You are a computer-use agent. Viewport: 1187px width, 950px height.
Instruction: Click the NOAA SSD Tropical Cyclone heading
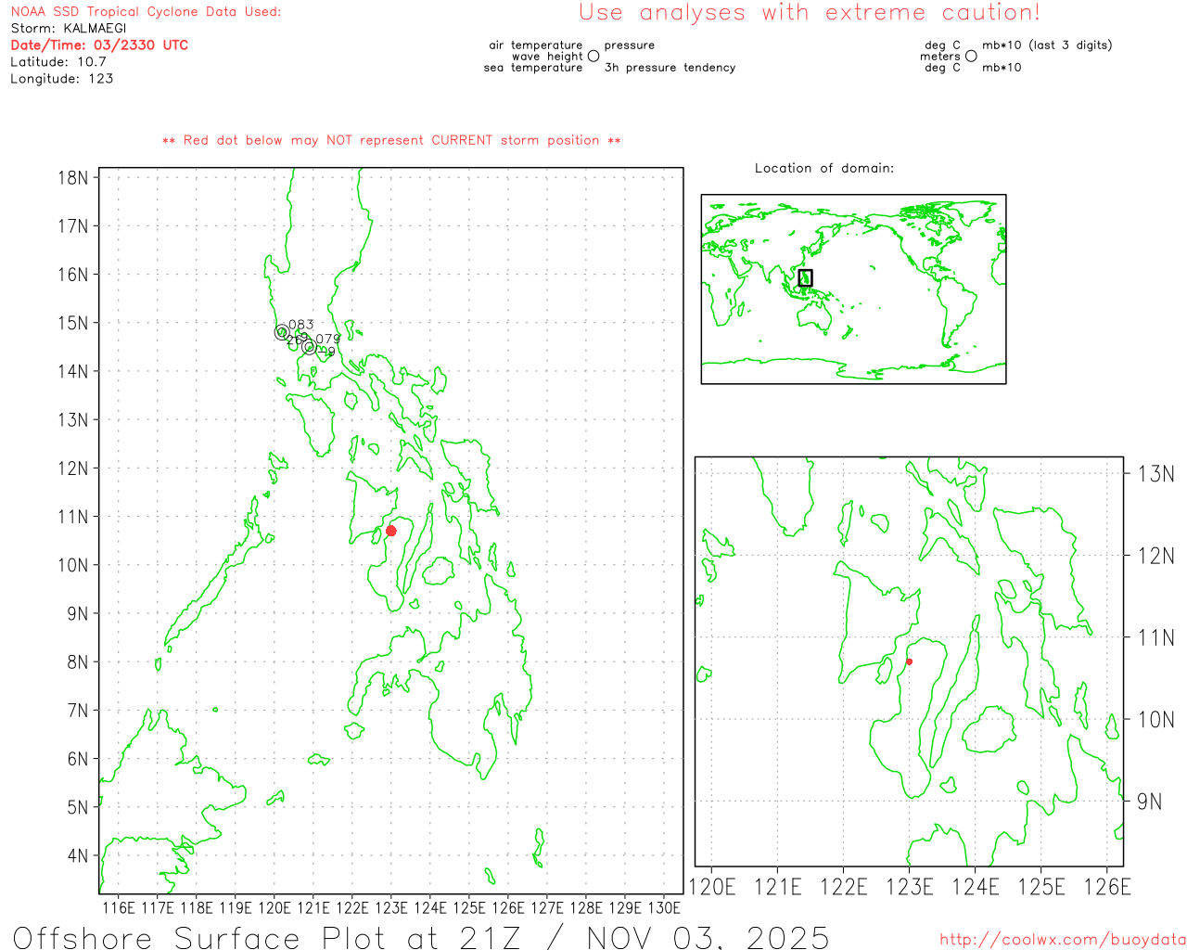tap(146, 12)
